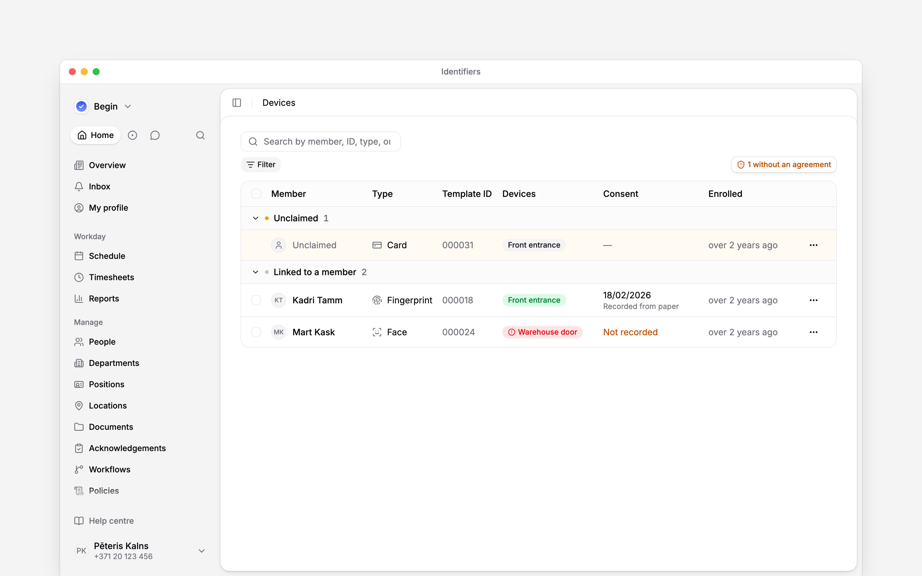Click the Filter button

pos(261,165)
